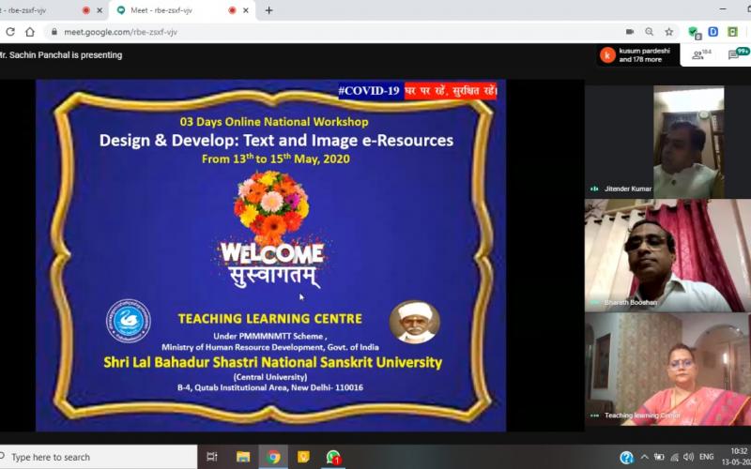This screenshot has height=469, width=751.
Task: Click the zoom magnifier in the address bar
Action: pos(649,32)
